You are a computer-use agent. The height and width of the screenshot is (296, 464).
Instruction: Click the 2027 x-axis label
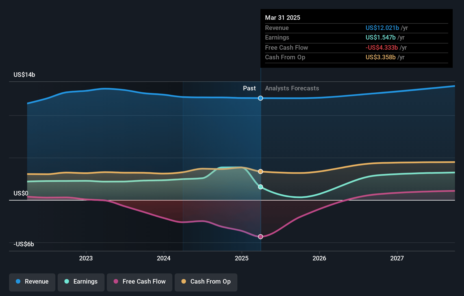(397, 258)
